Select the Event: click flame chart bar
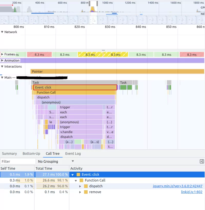 point(74,87)
